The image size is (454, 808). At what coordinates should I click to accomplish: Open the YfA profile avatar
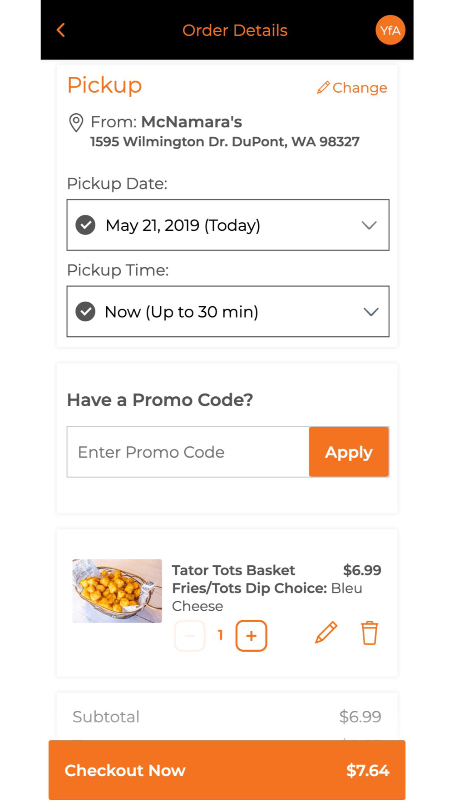point(390,30)
